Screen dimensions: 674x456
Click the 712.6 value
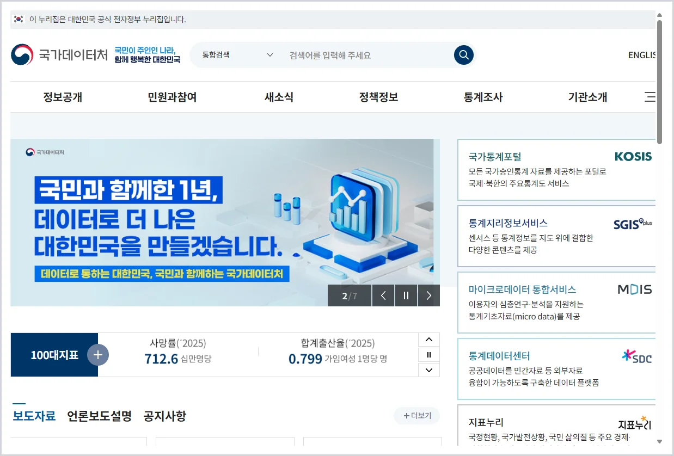(161, 359)
